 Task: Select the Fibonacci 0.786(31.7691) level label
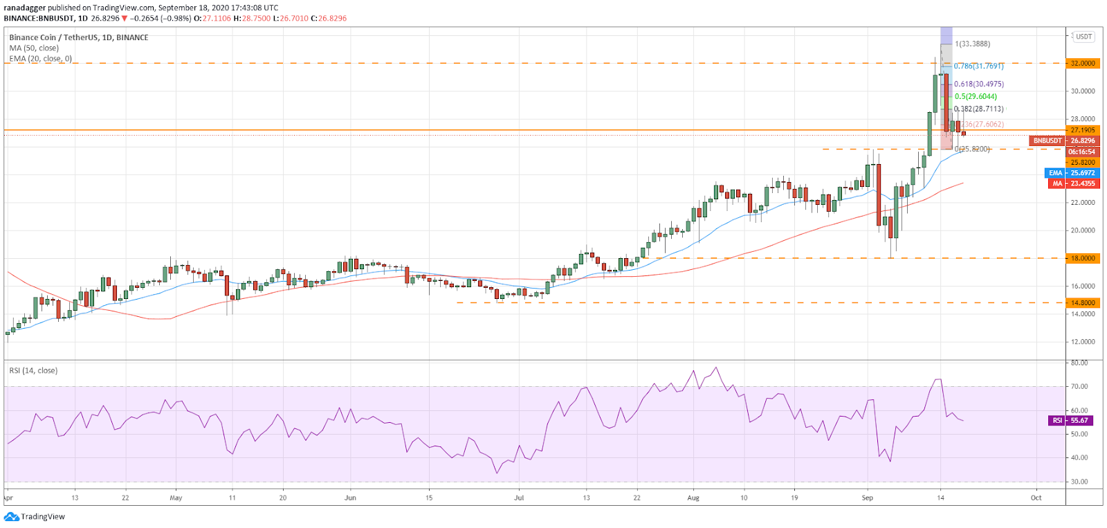point(978,66)
